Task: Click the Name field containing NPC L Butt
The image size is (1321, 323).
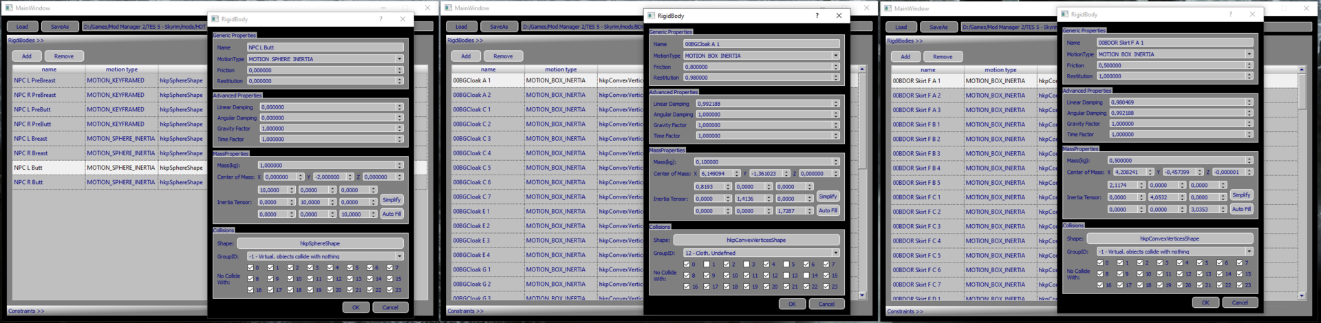Action: [x=325, y=47]
